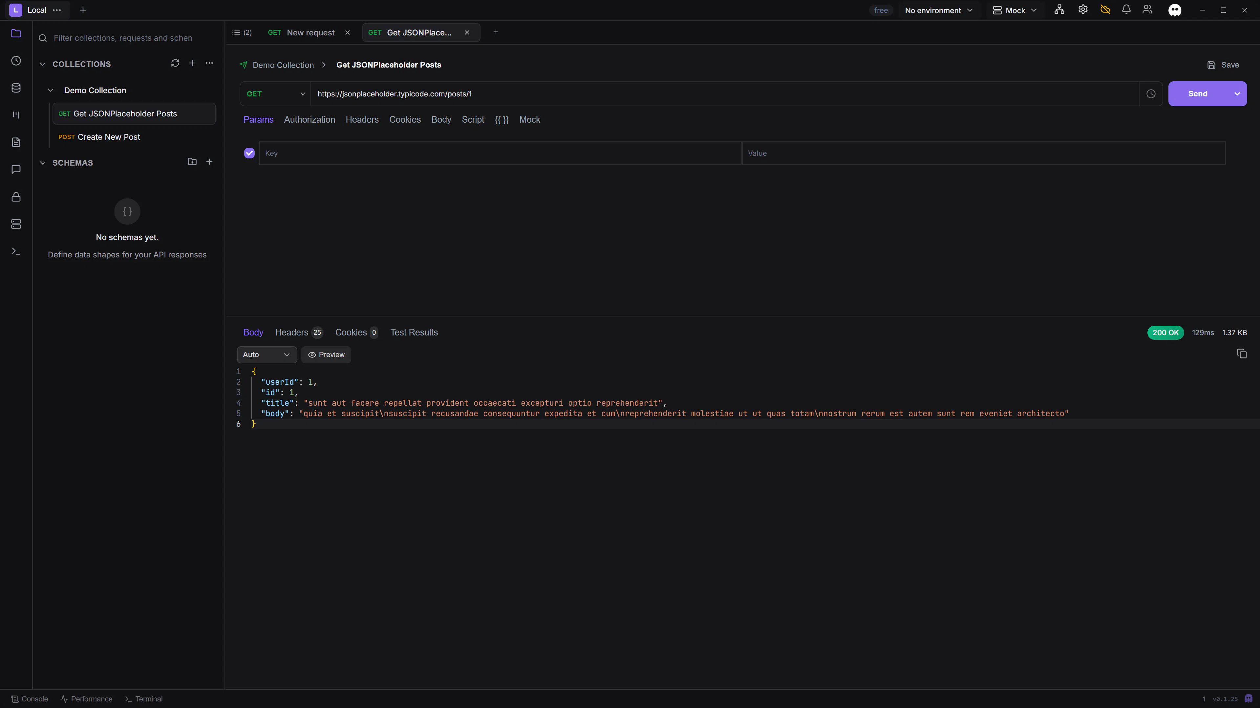Screen dimensions: 1260x708
Task: Click the import schema folder icon
Action: pyautogui.click(x=192, y=162)
